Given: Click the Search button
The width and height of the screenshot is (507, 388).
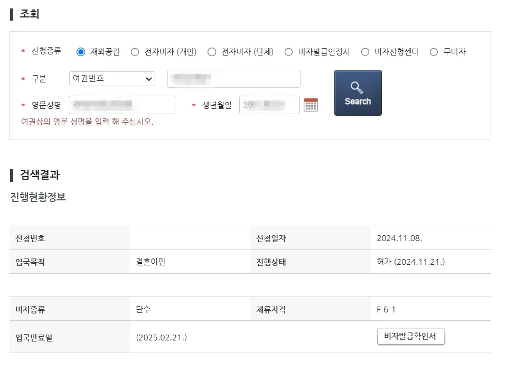Looking at the screenshot, I should [x=358, y=93].
